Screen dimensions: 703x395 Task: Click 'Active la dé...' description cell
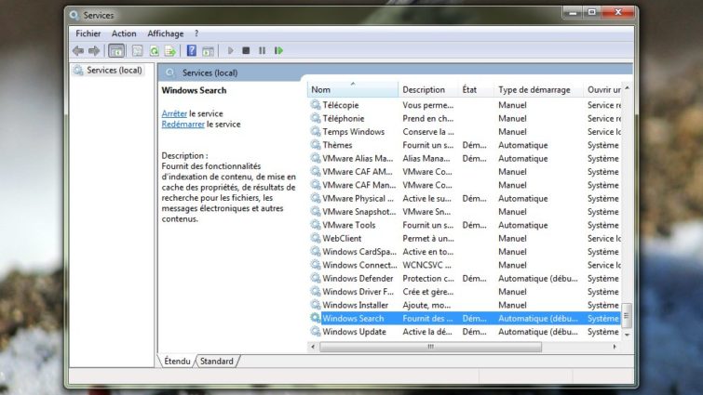pyautogui.click(x=427, y=332)
